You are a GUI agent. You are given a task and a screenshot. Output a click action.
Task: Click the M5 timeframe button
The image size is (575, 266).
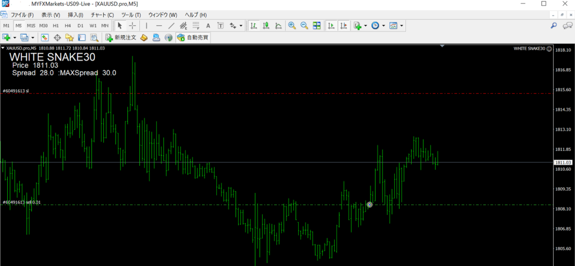tap(19, 26)
